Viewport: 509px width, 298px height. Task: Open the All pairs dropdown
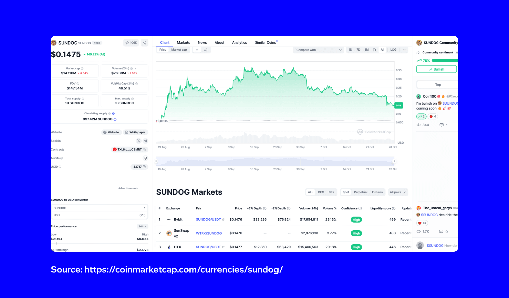(398, 192)
